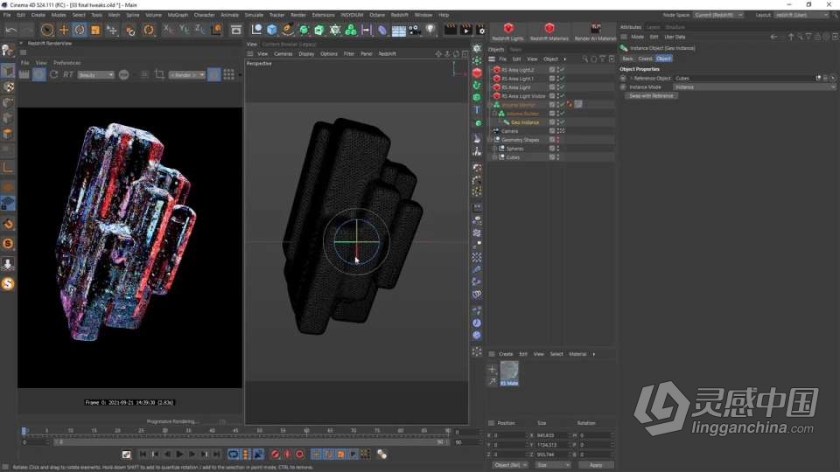The height and width of the screenshot is (472, 840).
Task: Toggle enable checkmark of RS Area Light.1
Action: [x=562, y=79]
